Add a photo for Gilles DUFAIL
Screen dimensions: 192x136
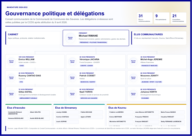click(x=11, y=94)
